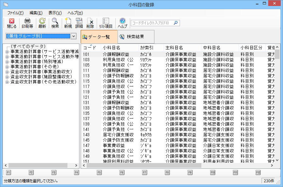Click the ヘルプ question mark icon
Image resolution: width=283 pixels, height=187 pixels.
(x=123, y=21)
